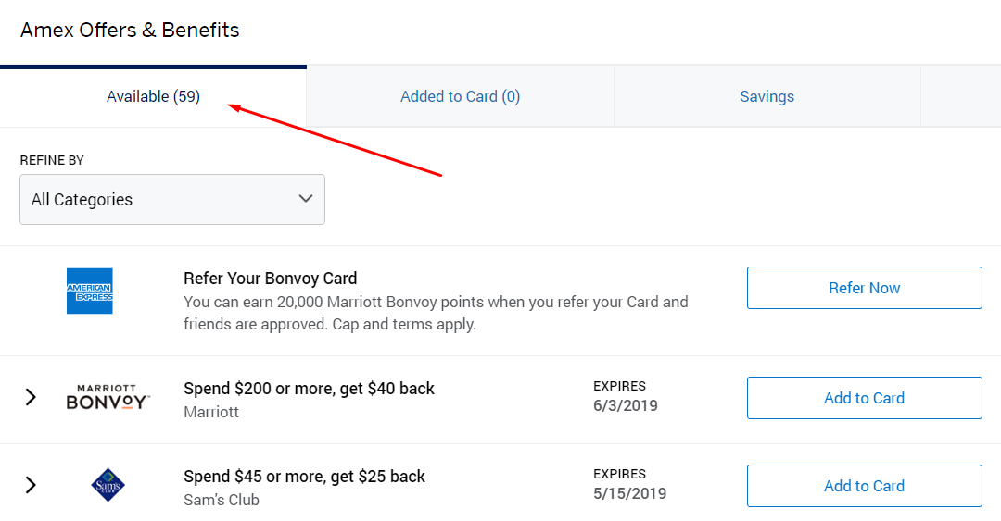Click the Refer Your Bonvoy Card title
This screenshot has width=1001, height=521.
click(270, 278)
